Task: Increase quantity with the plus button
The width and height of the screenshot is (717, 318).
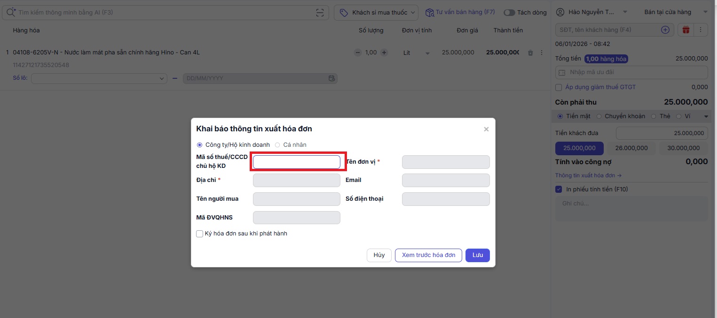Action: (384, 53)
